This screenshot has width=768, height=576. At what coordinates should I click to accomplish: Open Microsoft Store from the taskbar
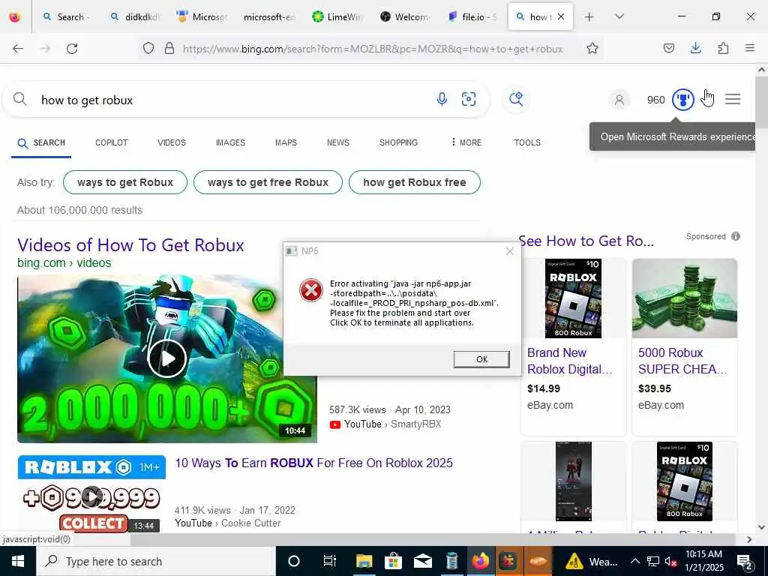coord(393,561)
